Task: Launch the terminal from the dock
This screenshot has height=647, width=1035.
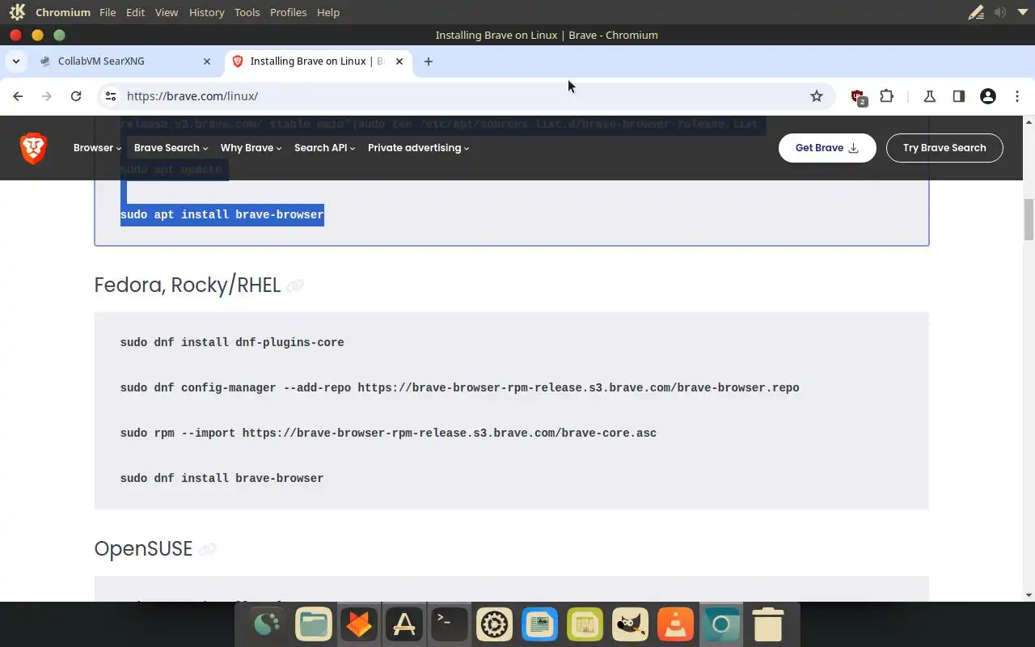Action: [449, 624]
